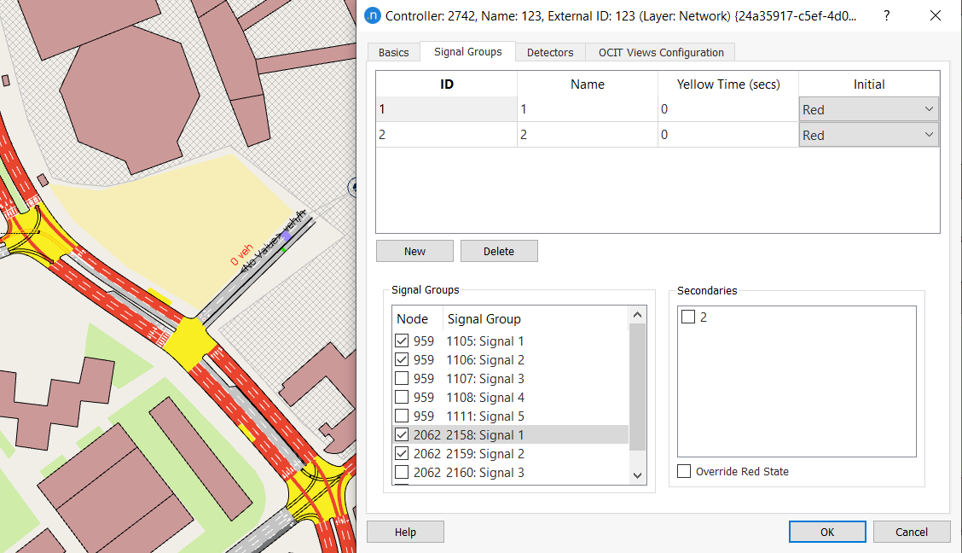Uncheck signal 1105: Signal 1 on node 959

click(x=402, y=341)
